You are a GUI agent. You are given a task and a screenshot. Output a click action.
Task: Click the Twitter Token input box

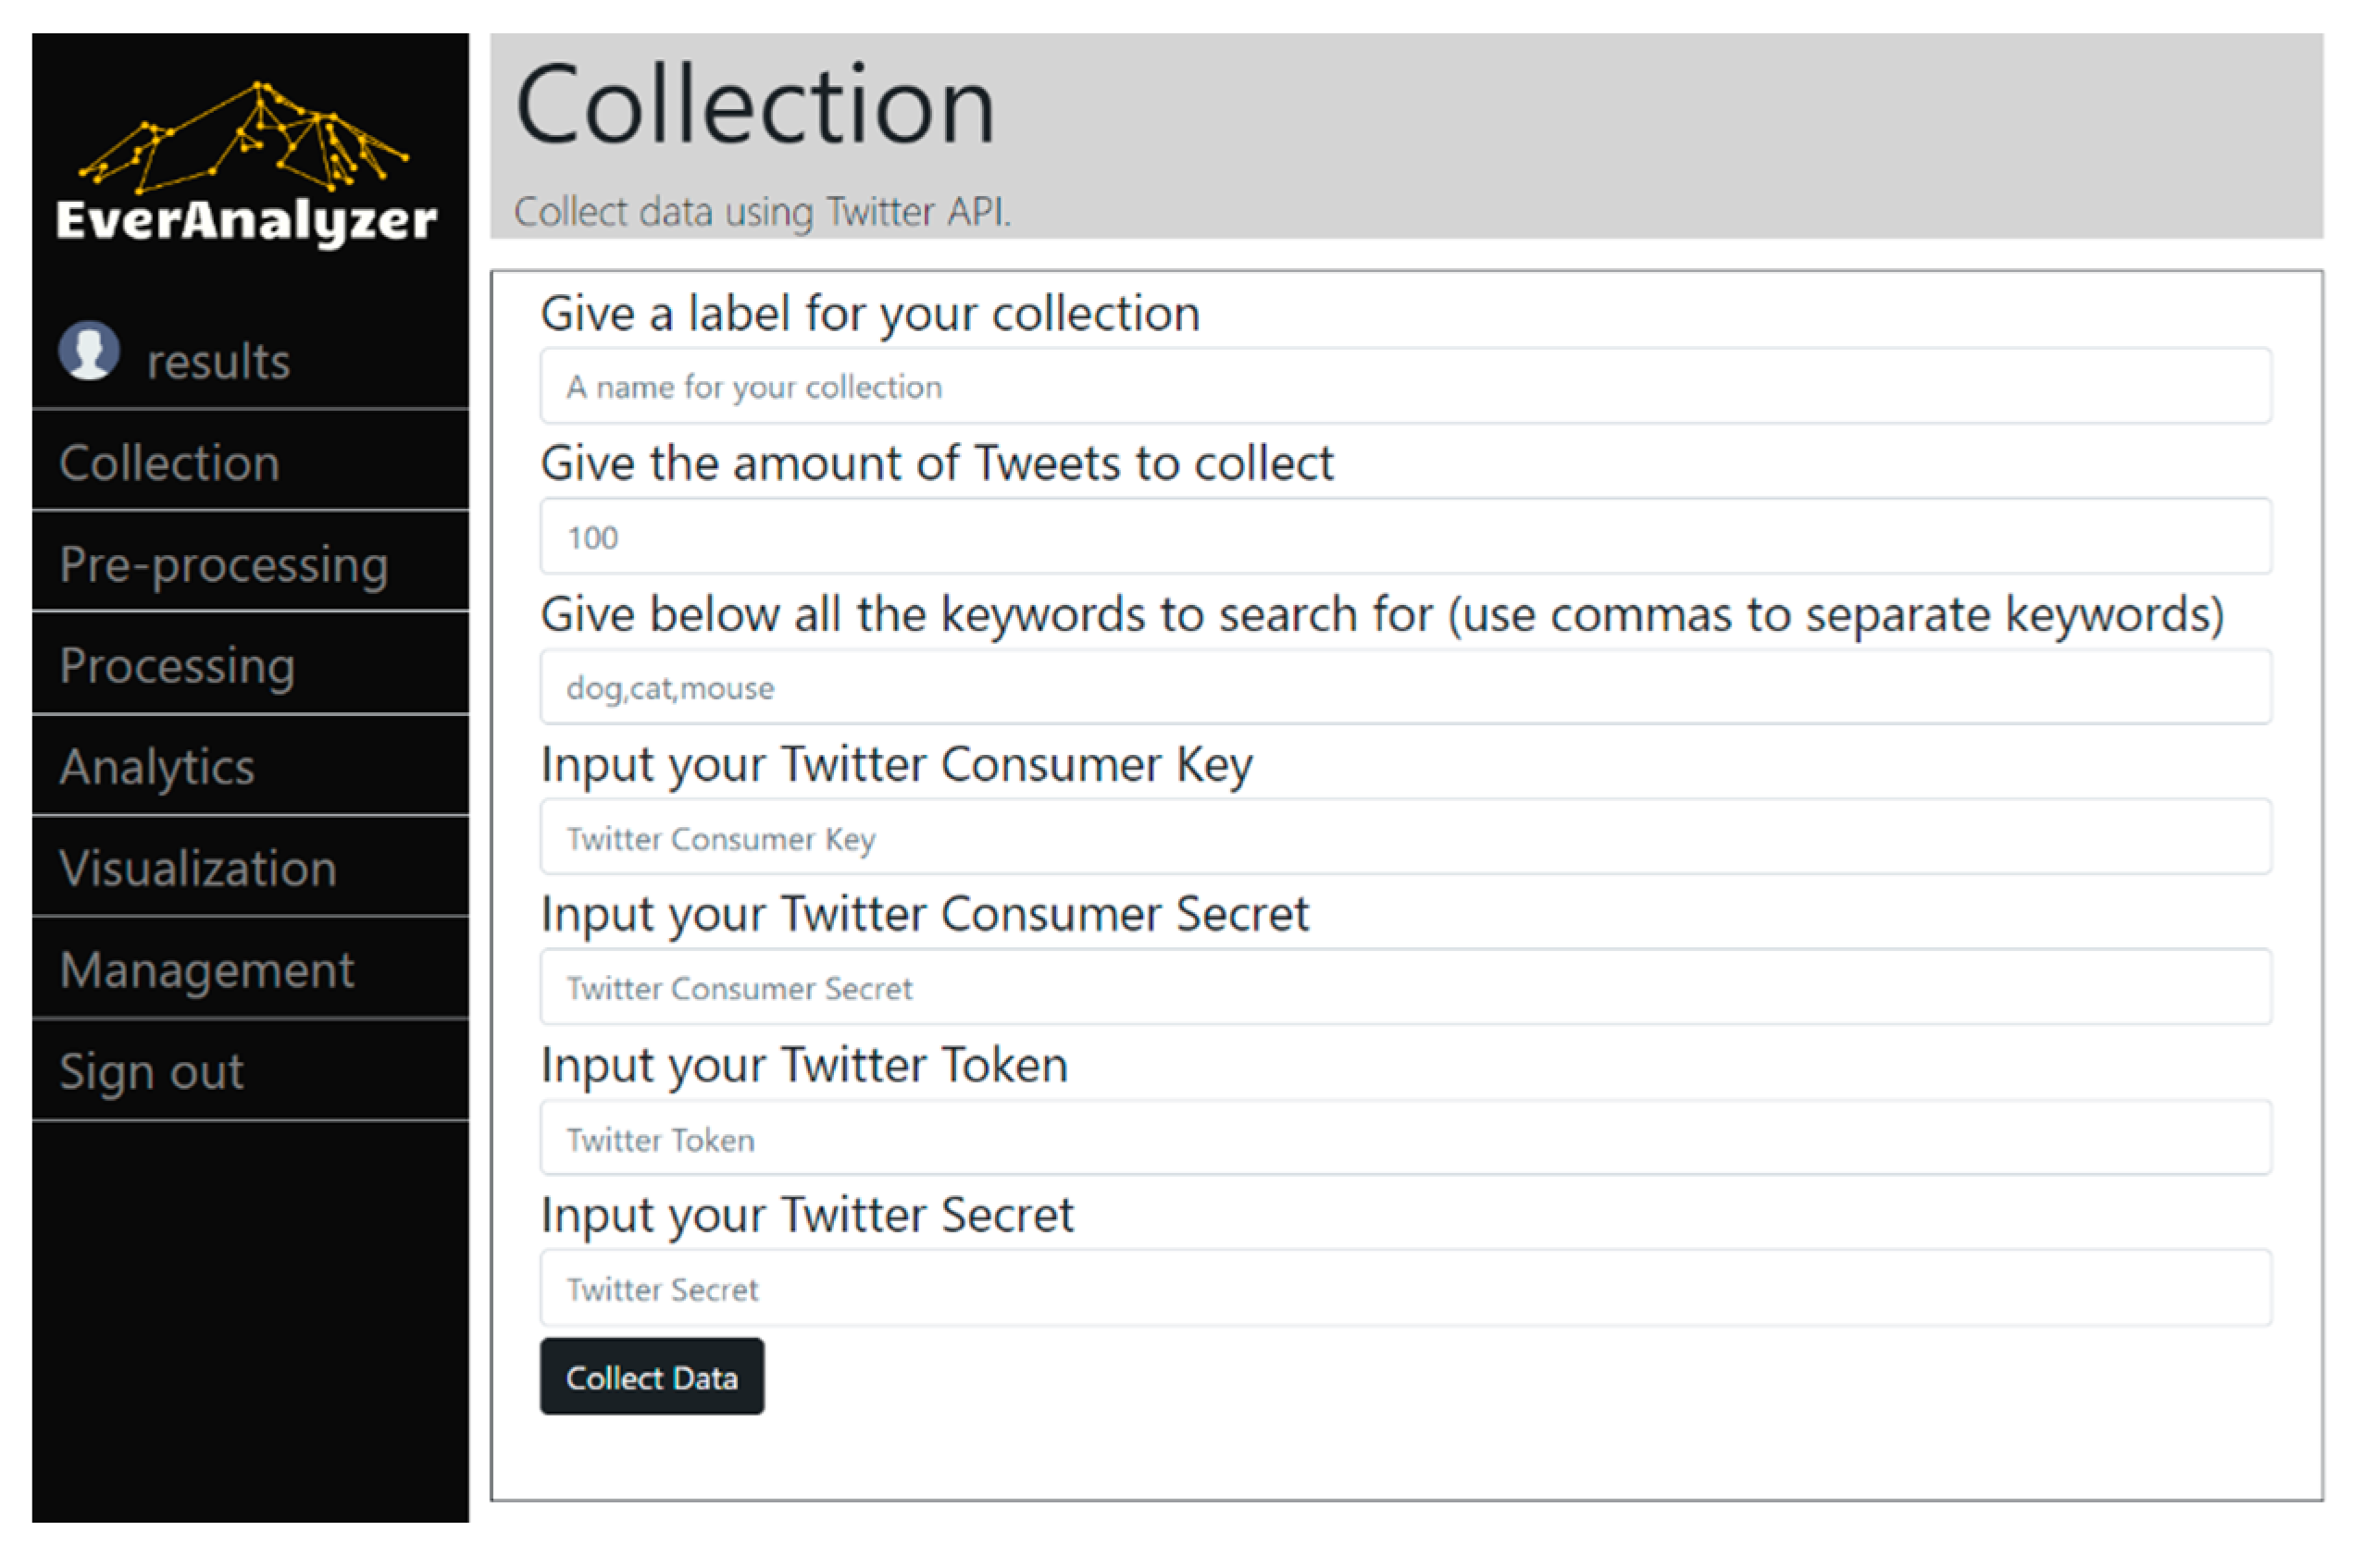point(1404,1139)
